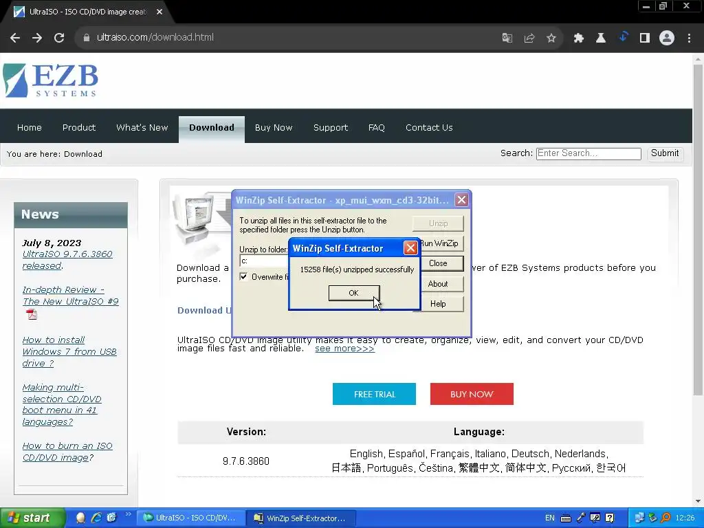Reload the ultraiso.com page
Viewport: 704px width, 528px height.
tap(59, 38)
